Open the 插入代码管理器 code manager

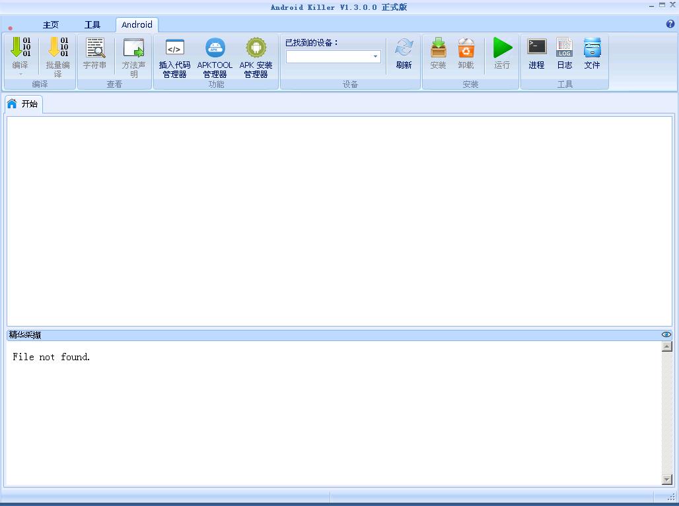pyautogui.click(x=174, y=57)
